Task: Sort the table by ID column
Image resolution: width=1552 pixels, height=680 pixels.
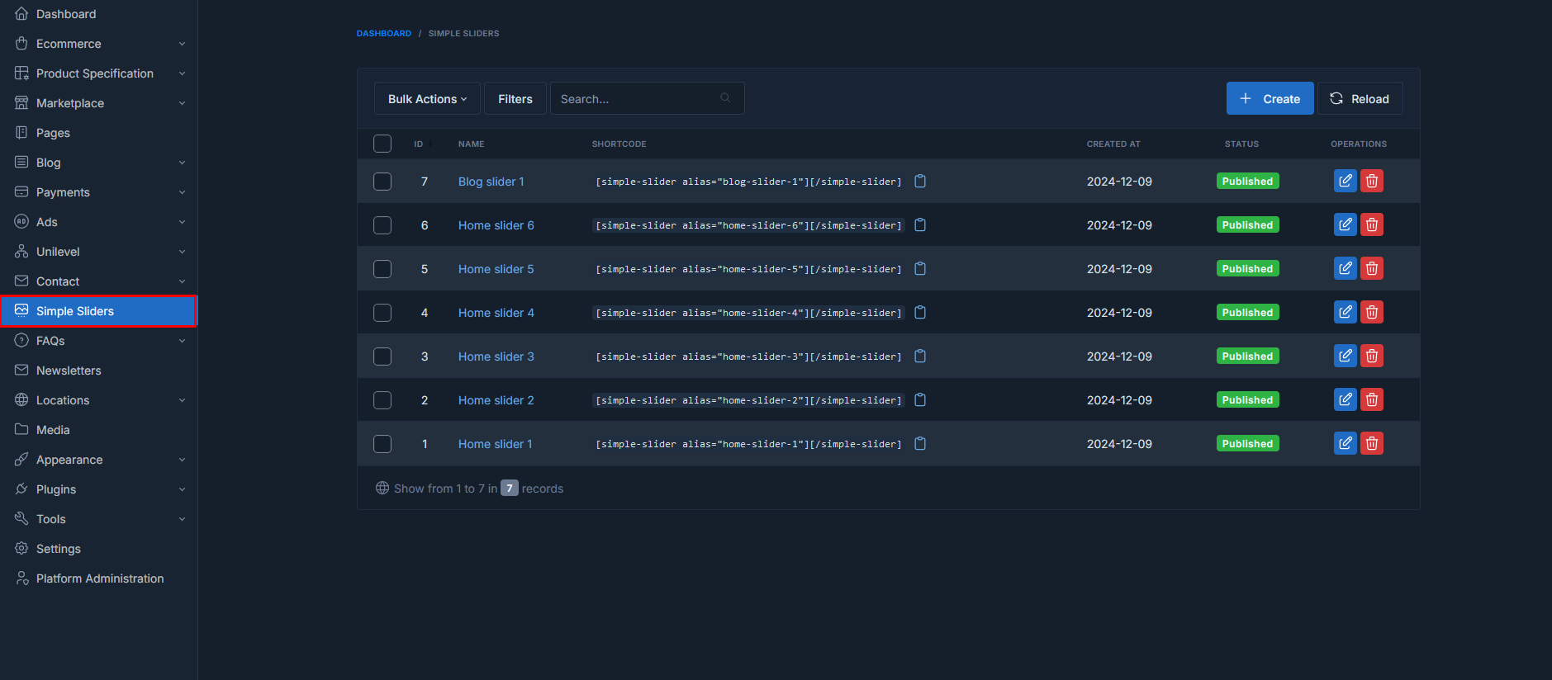Action: [x=422, y=144]
